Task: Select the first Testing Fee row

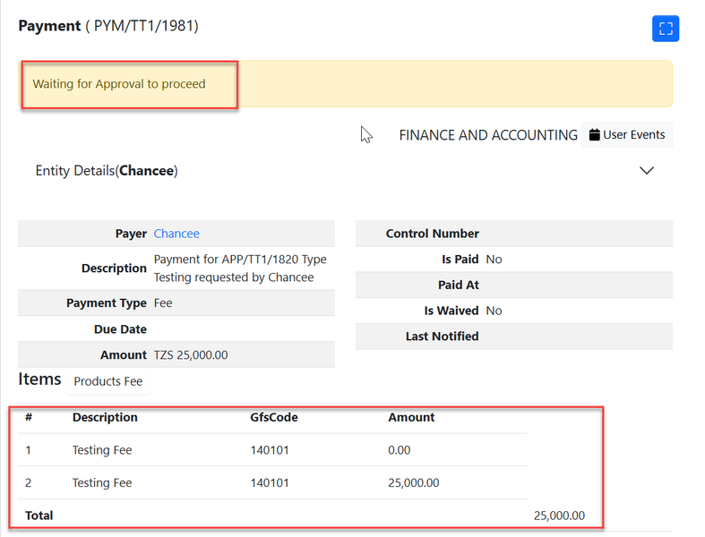Action: [x=102, y=450]
